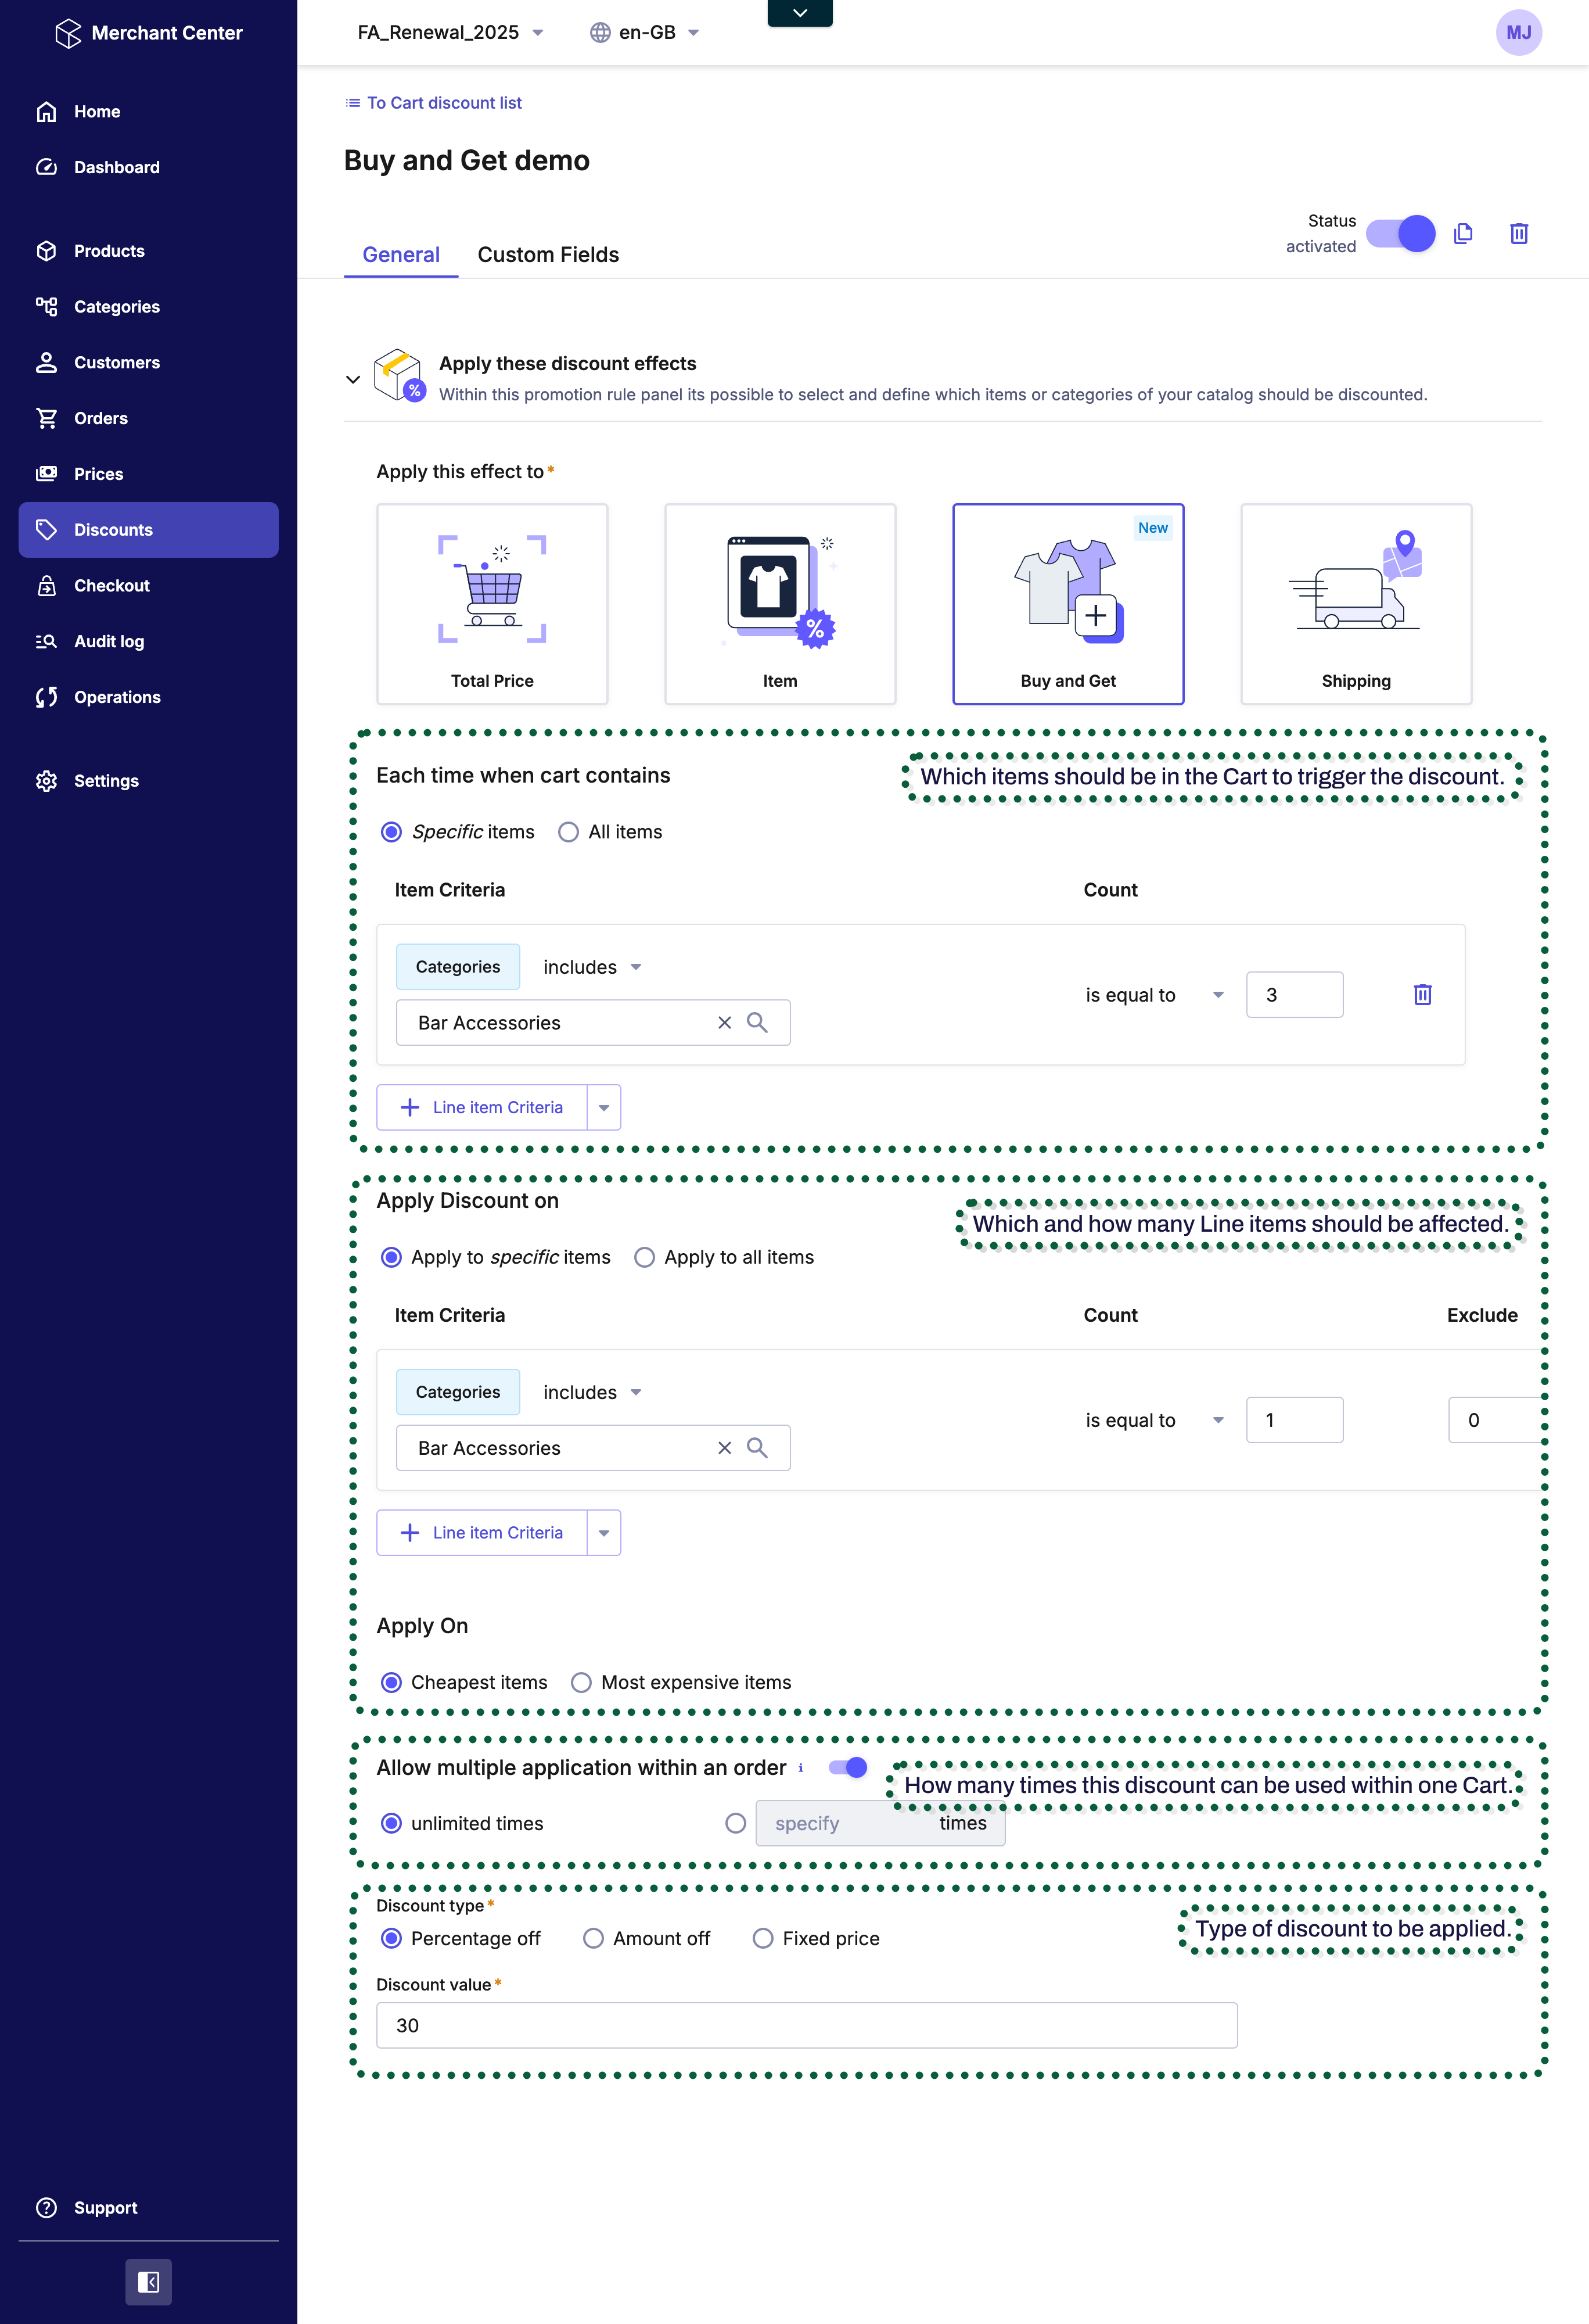
Task: Click the duplicate discount icon
Action: [x=1463, y=233]
